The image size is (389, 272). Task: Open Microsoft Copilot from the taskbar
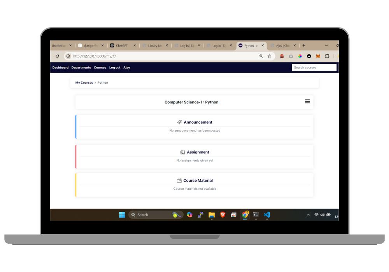[x=189, y=214]
